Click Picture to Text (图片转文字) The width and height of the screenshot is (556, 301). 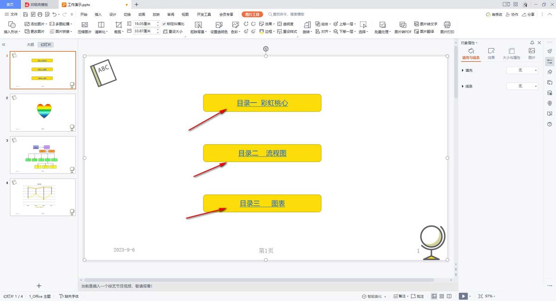click(x=425, y=24)
